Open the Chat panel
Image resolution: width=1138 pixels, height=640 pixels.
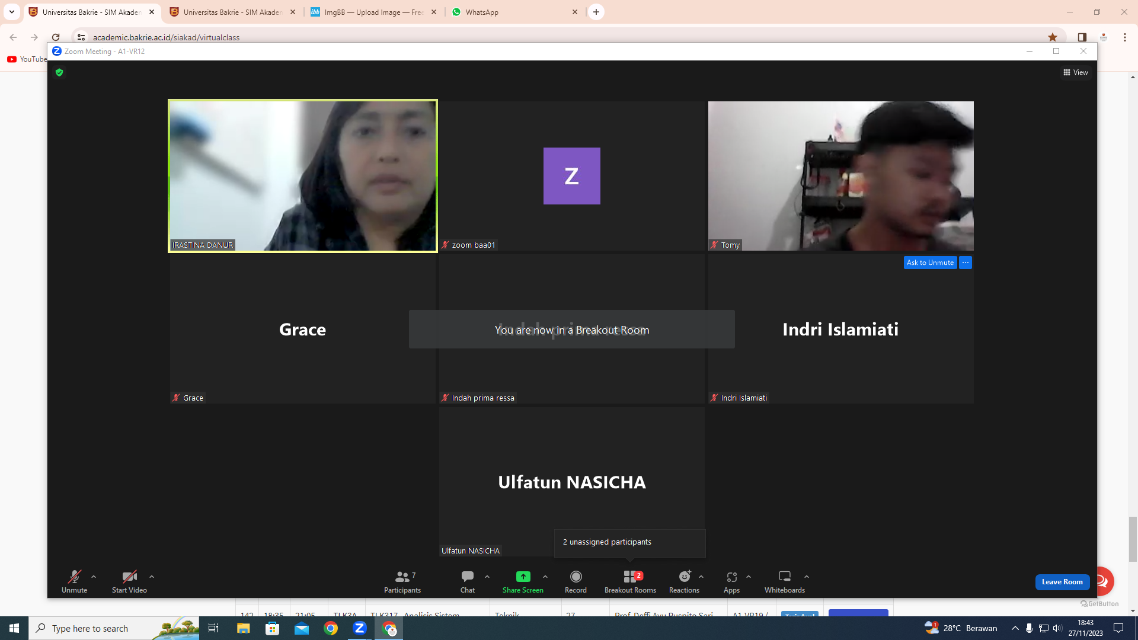click(x=468, y=581)
